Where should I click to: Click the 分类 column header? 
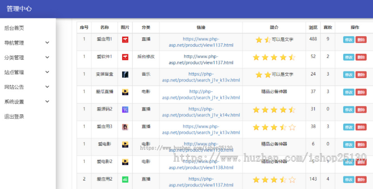(146, 27)
